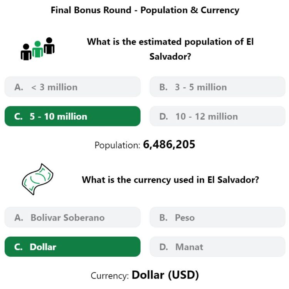Click the population figure 6,486,205
Image resolution: width=289 pixels, height=289 pixels.
169,144
